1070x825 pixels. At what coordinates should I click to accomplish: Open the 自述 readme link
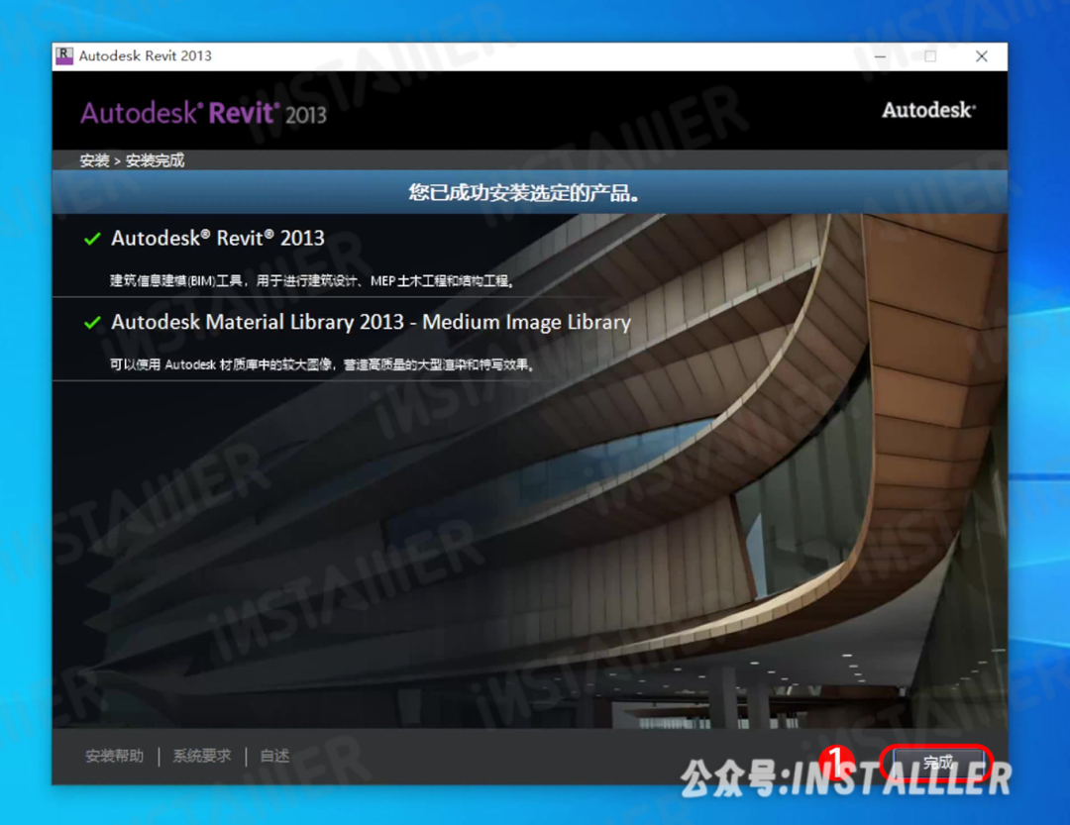(274, 756)
